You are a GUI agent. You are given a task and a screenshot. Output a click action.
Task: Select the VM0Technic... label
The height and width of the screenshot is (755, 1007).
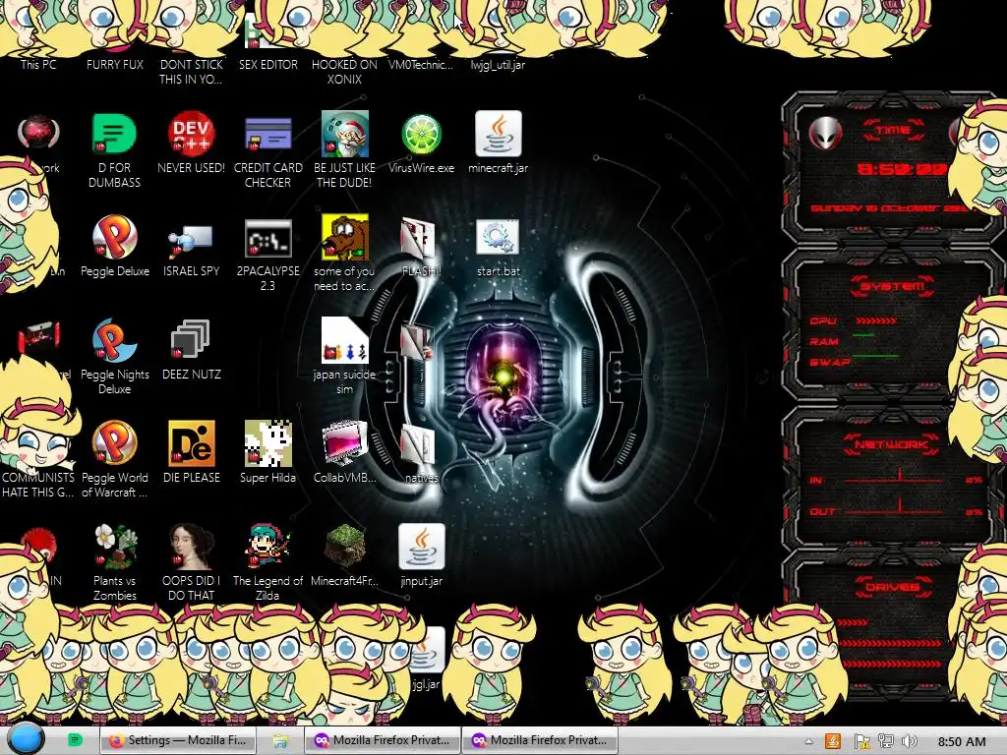coord(421,64)
